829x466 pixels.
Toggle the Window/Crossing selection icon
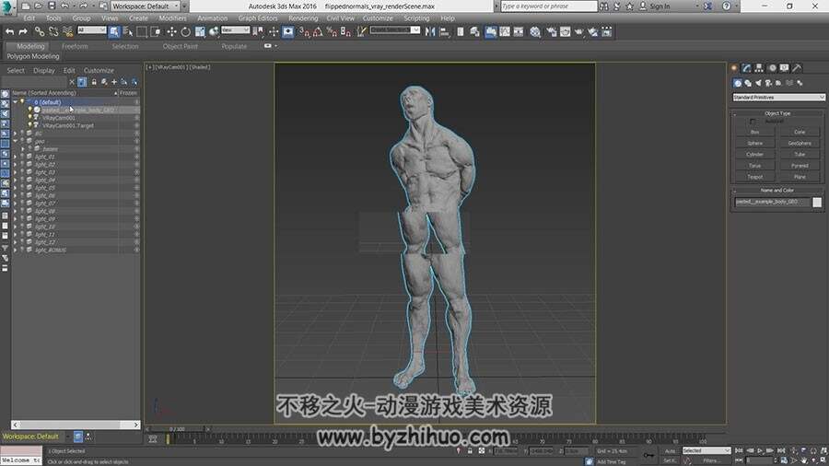(x=156, y=31)
